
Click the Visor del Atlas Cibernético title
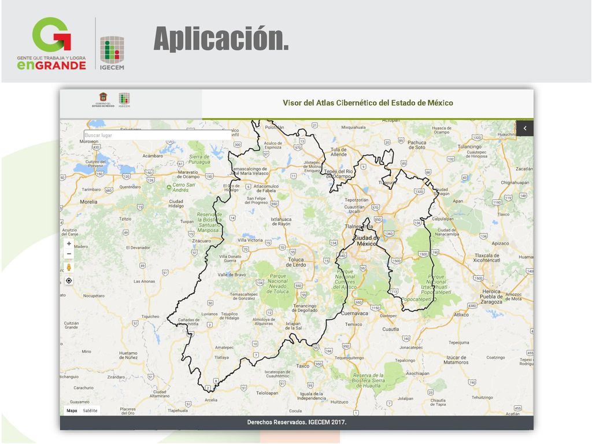[368, 103]
